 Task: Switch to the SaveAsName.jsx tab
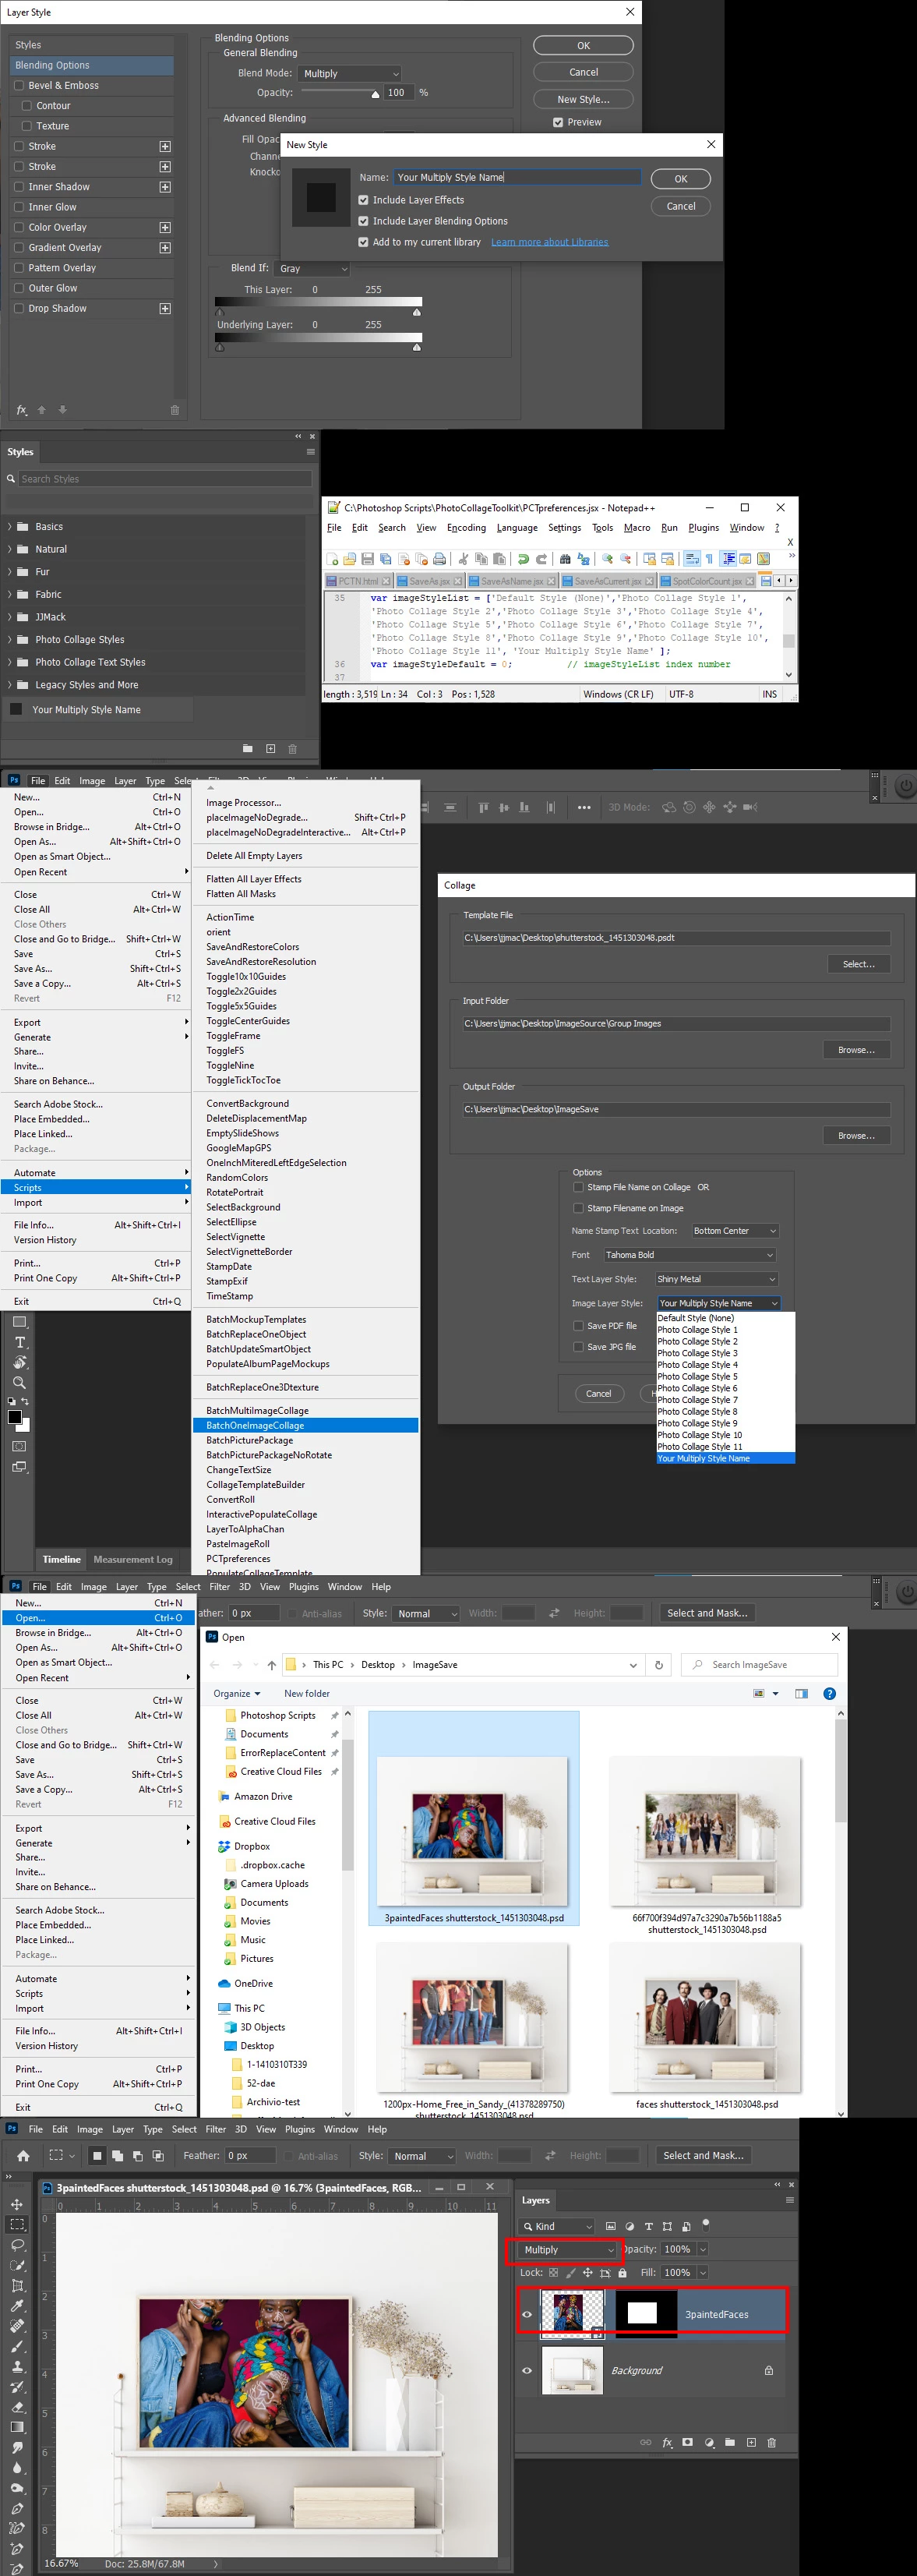tap(513, 581)
